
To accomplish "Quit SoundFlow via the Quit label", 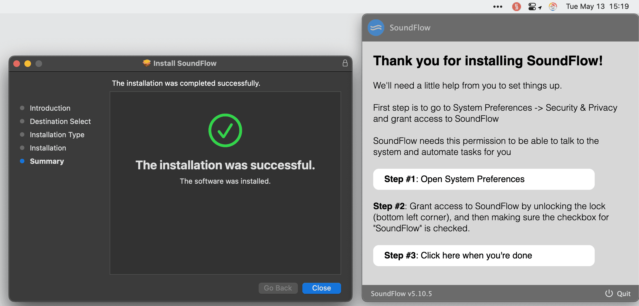I will pyautogui.click(x=623, y=294).
